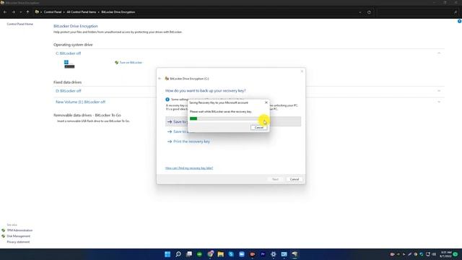The image size is (462, 260).
Task: Open the taskbar clock and date
Action: point(446,254)
